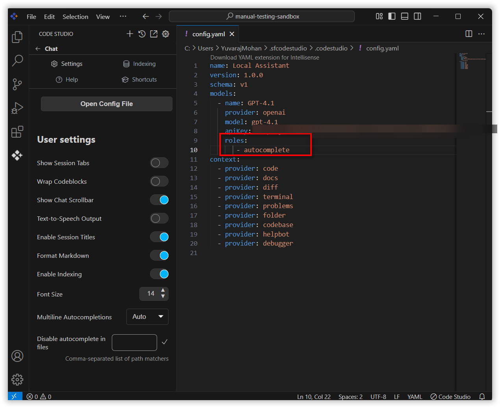Disable Show Chat Scrollbar toggle
Viewport: 500px width, 408px height.
(159, 200)
